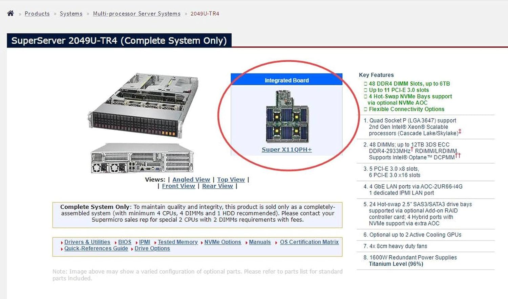Click the Key Features heading

tap(376, 75)
